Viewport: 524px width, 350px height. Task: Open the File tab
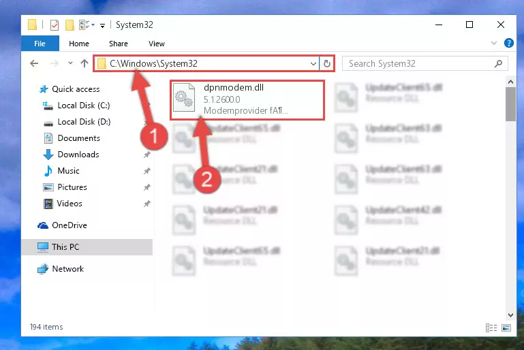tap(40, 44)
